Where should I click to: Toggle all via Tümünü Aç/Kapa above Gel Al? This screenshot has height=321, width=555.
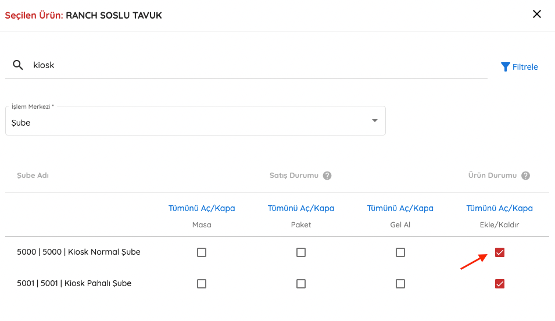pos(400,208)
